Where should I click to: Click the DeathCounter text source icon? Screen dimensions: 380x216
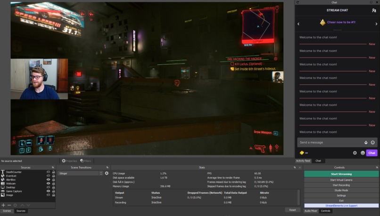pyautogui.click(x=3, y=172)
